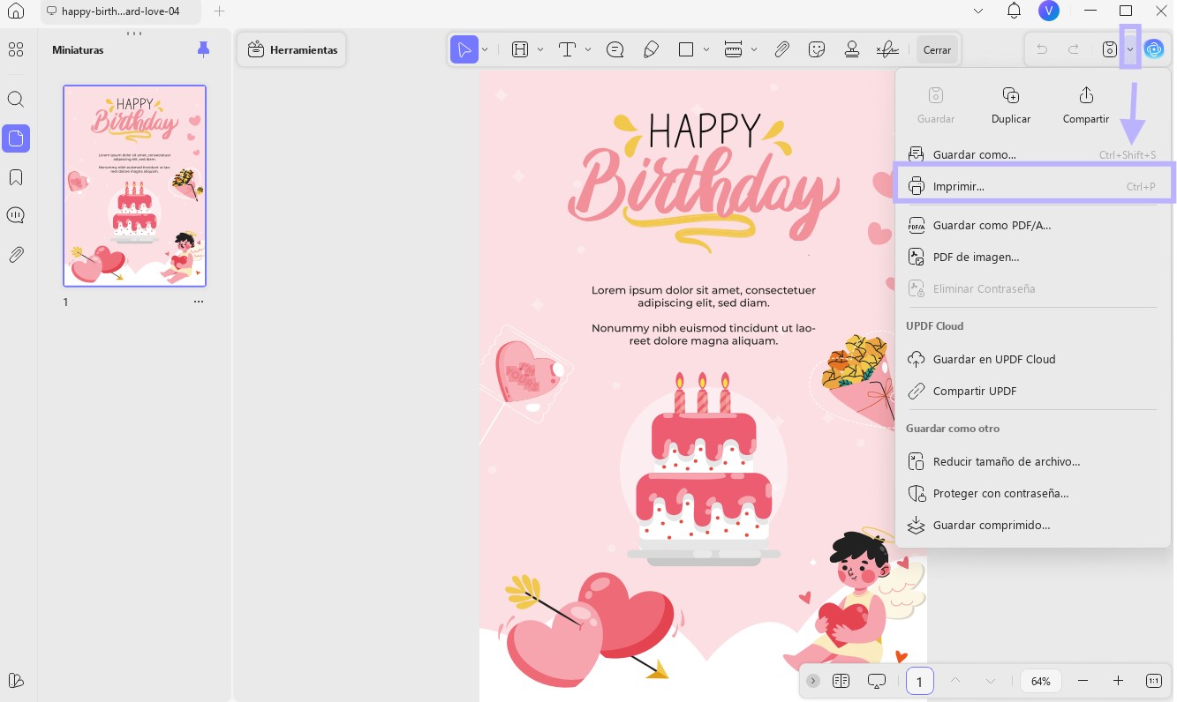Open the bookmarks panel in sidebar

tap(16, 177)
